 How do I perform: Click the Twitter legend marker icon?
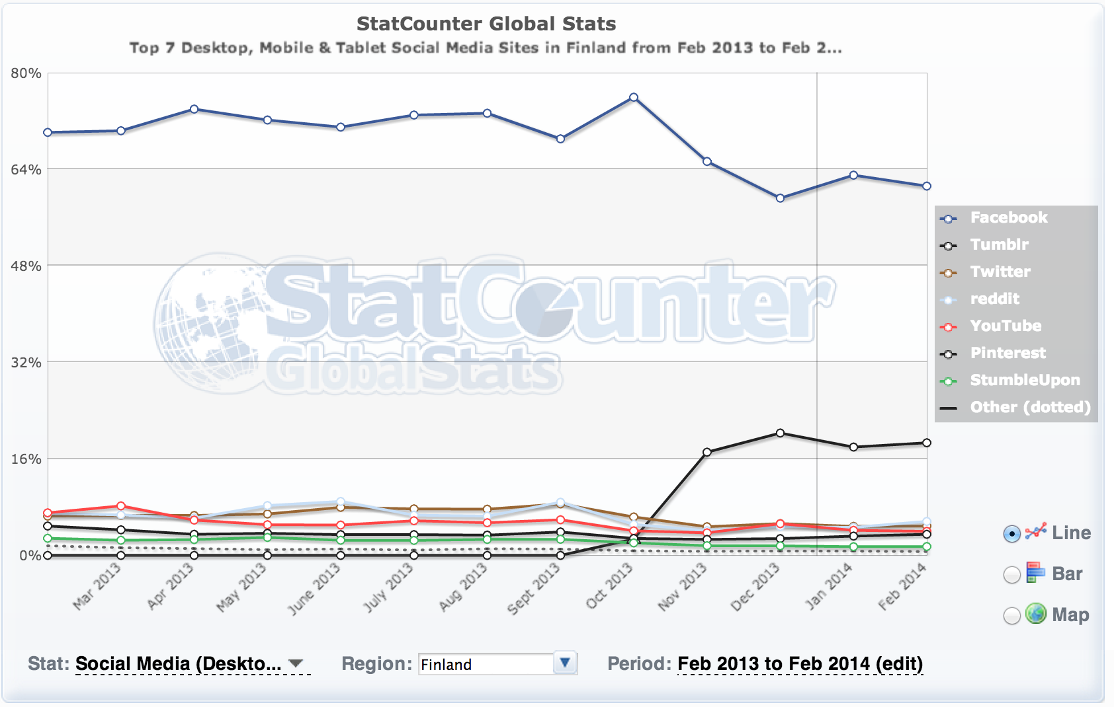click(949, 273)
